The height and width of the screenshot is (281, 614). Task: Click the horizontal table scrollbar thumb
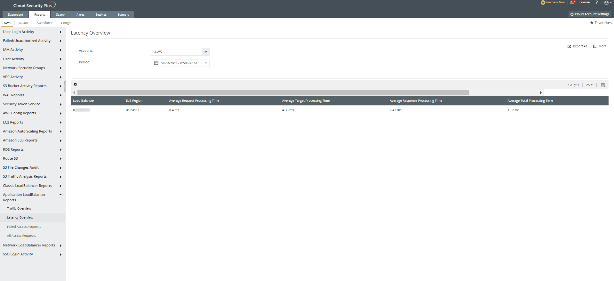273,92
